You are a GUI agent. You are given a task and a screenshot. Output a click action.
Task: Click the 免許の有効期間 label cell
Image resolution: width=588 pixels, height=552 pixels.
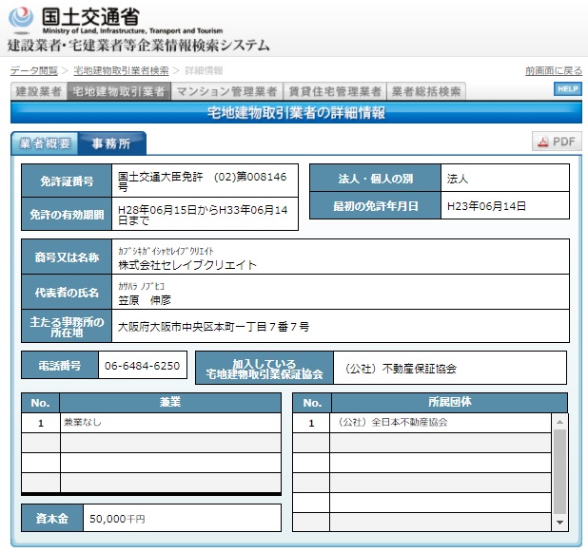(67, 214)
